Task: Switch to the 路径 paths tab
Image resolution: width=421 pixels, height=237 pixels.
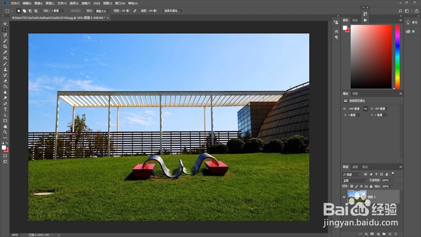Action: tap(365, 167)
